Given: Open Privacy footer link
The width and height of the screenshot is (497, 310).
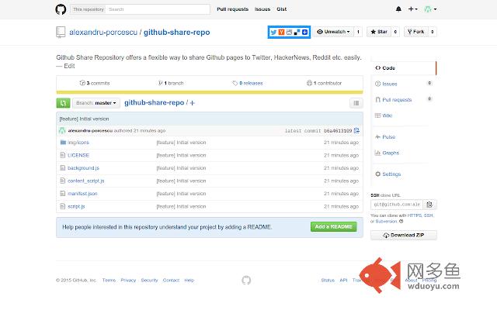Looking at the screenshot, I should tap(128, 281).
